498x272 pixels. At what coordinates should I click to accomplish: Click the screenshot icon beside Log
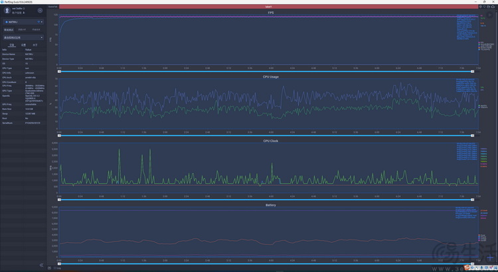(50, 268)
